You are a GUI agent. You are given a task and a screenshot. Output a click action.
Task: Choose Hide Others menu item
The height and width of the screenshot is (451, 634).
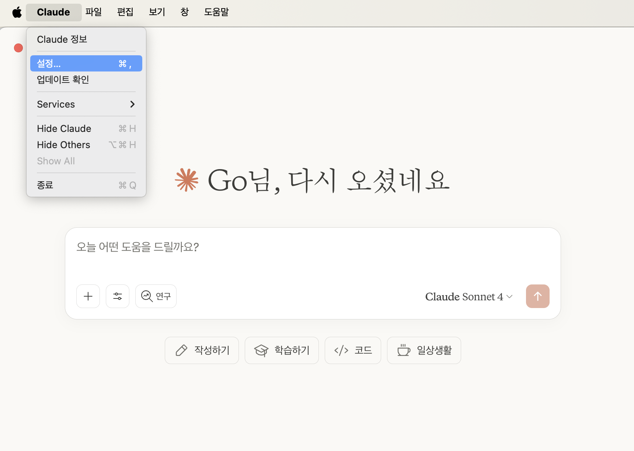86,145
